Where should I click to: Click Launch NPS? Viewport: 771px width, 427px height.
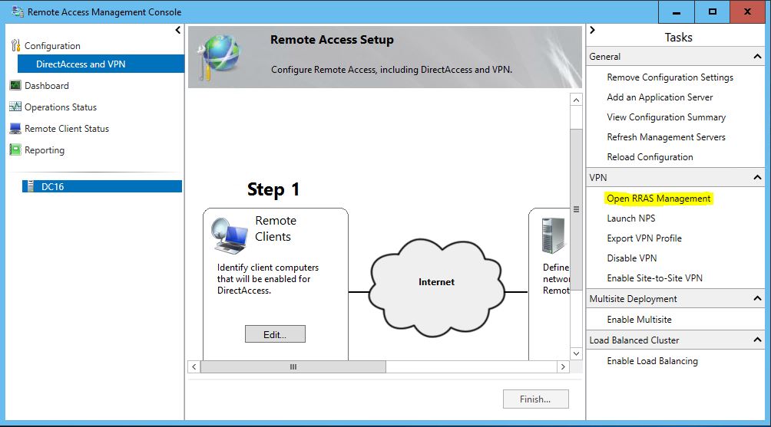click(x=631, y=218)
